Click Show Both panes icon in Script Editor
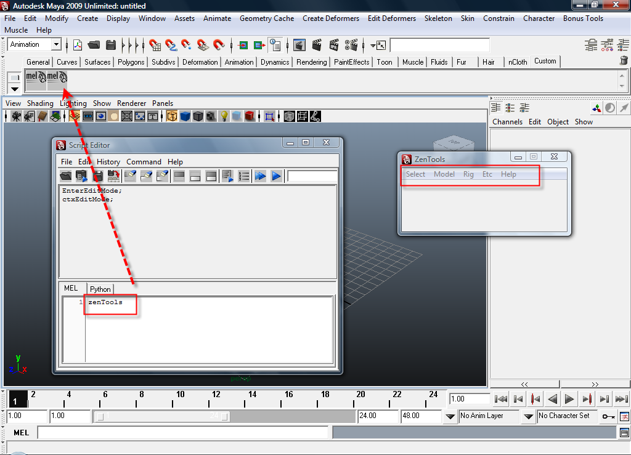Viewport: 631px width, 455px height. point(211,175)
